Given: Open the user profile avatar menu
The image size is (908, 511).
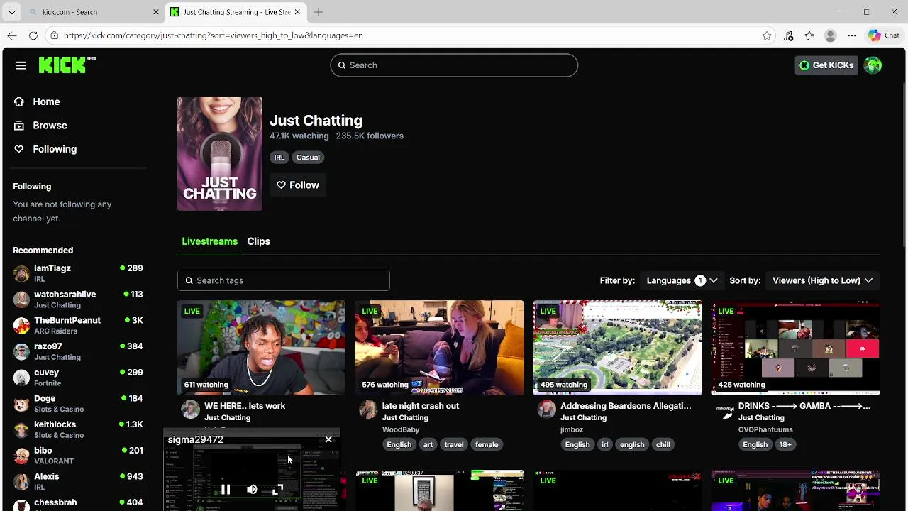Looking at the screenshot, I should pyautogui.click(x=873, y=65).
